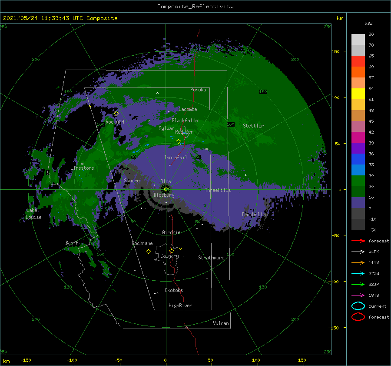Screen dimensions: 391x366
Task: Click the green 22JP arrow in the legend
Action: pos(358,284)
